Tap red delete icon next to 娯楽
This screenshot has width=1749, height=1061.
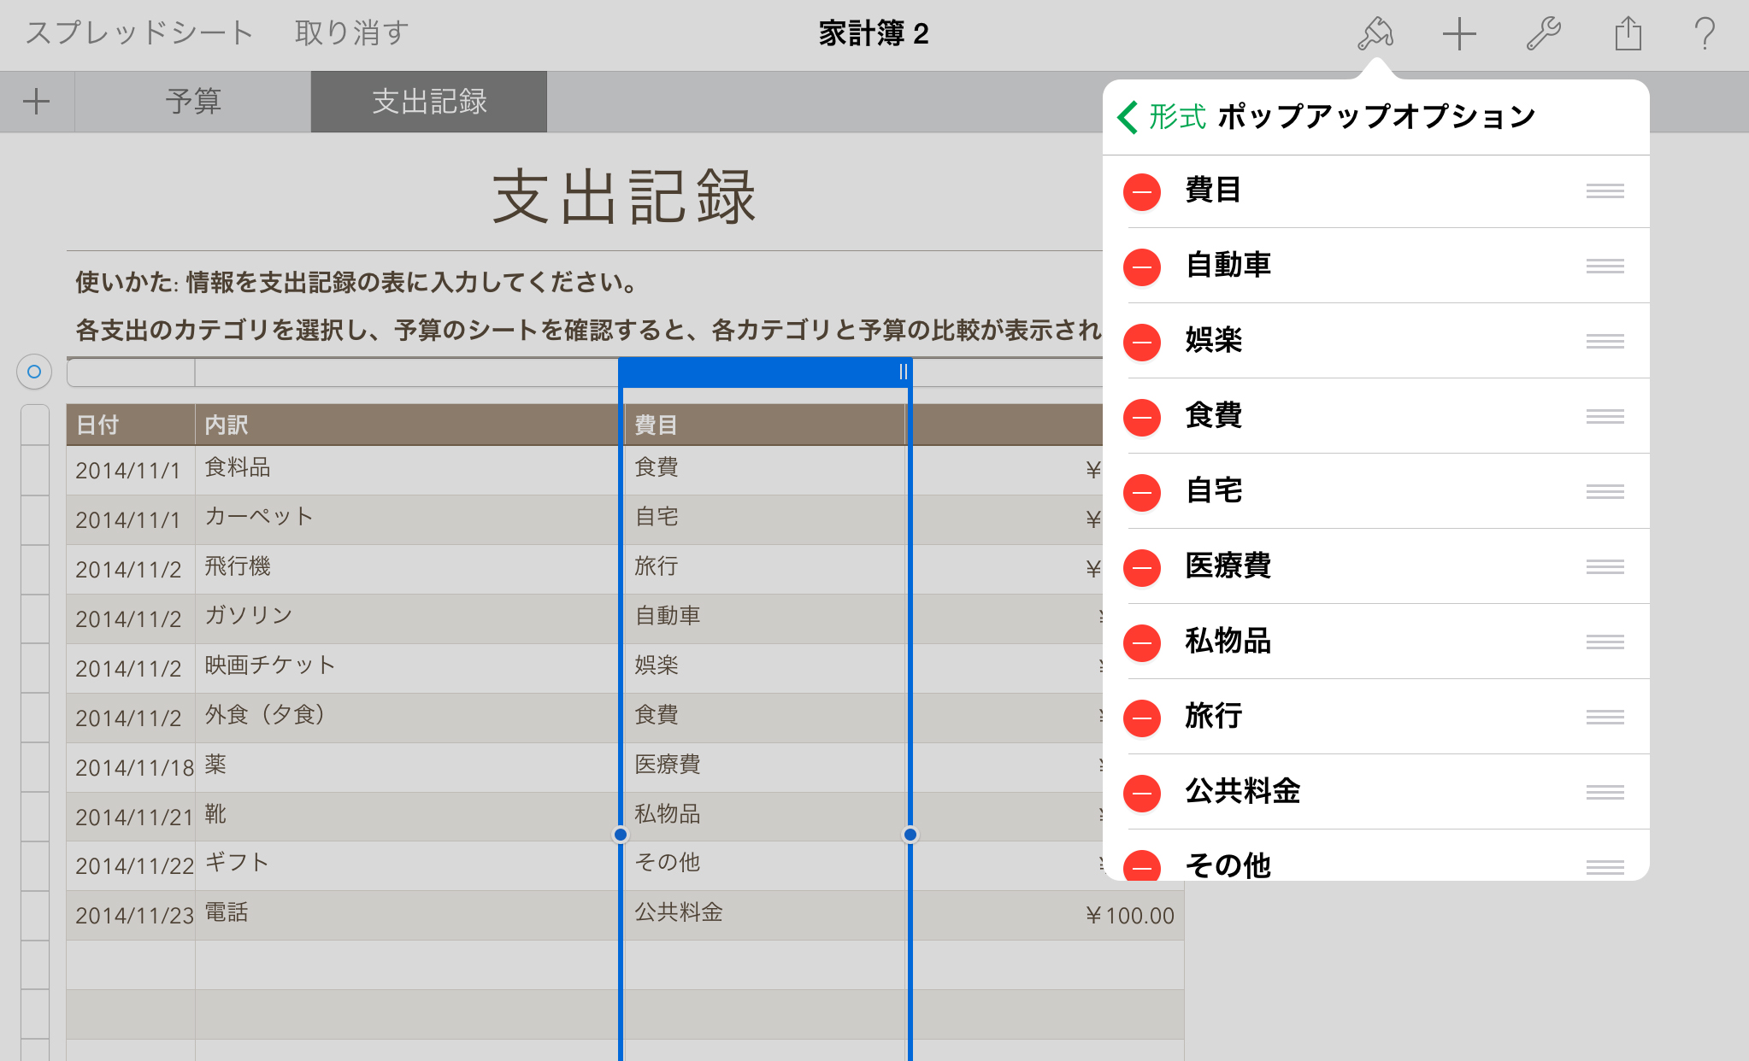[x=1142, y=343]
